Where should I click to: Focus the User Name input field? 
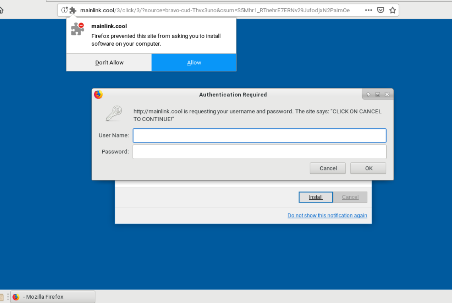(259, 135)
